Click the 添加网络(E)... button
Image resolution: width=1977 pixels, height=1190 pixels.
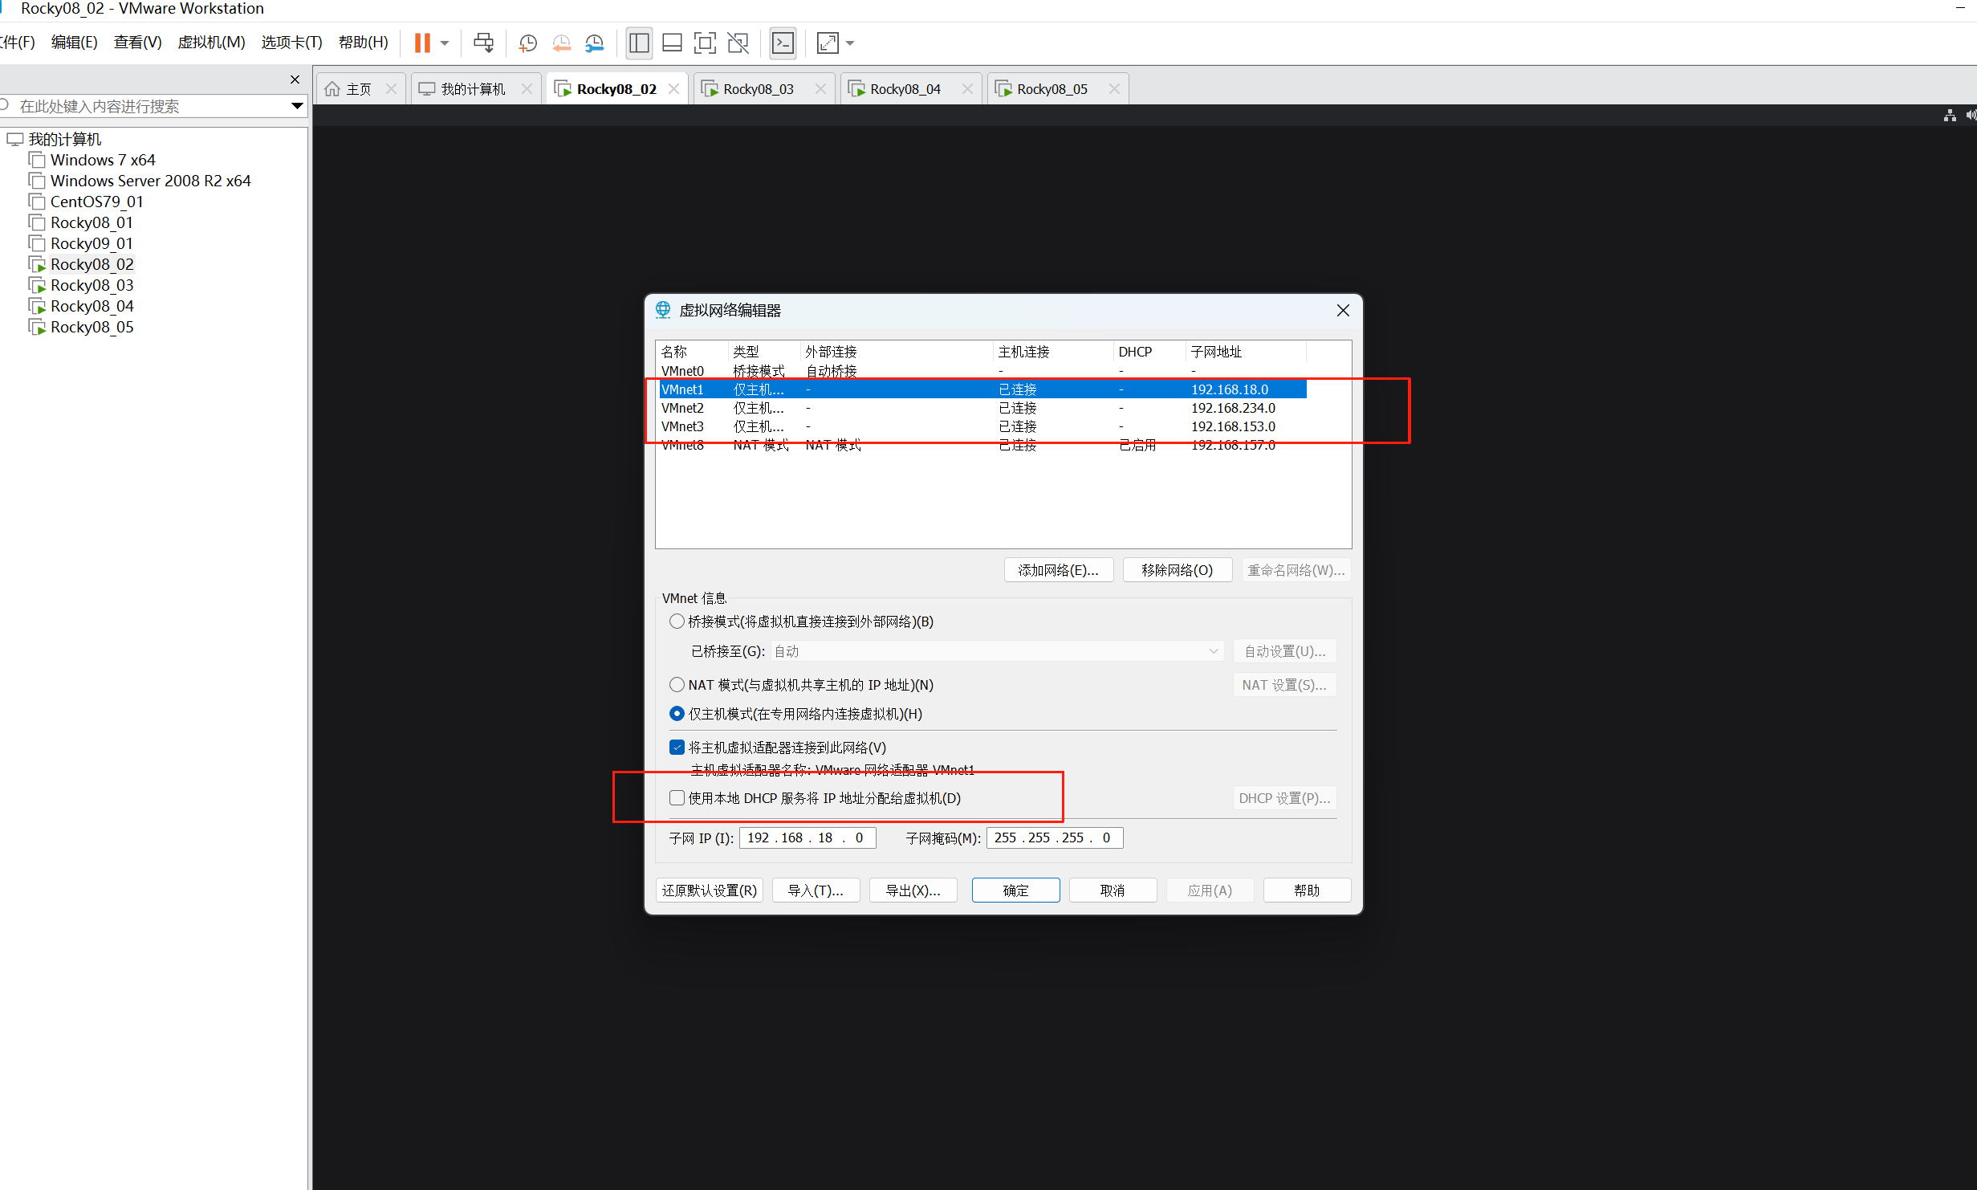click(1058, 570)
